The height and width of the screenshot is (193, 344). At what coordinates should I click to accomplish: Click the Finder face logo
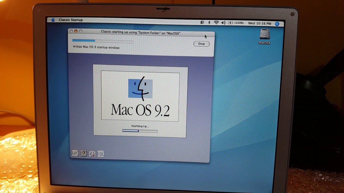(x=140, y=89)
